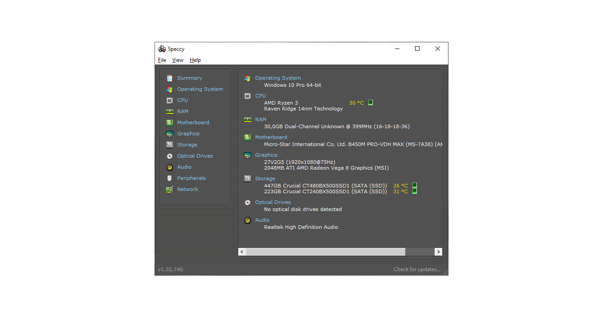The image size is (603, 317).
Task: Open the File menu
Action: [x=162, y=60]
